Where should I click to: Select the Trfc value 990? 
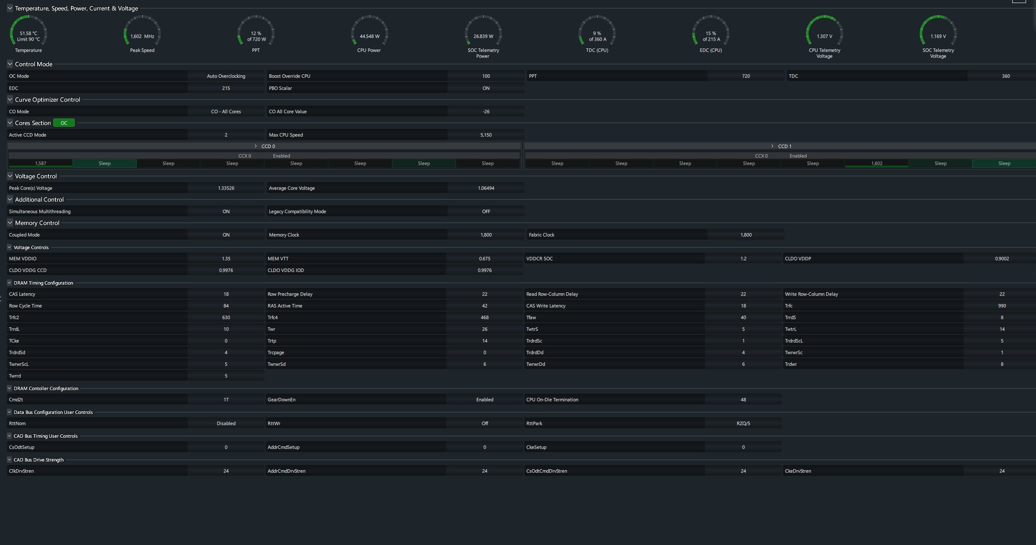[1000, 306]
